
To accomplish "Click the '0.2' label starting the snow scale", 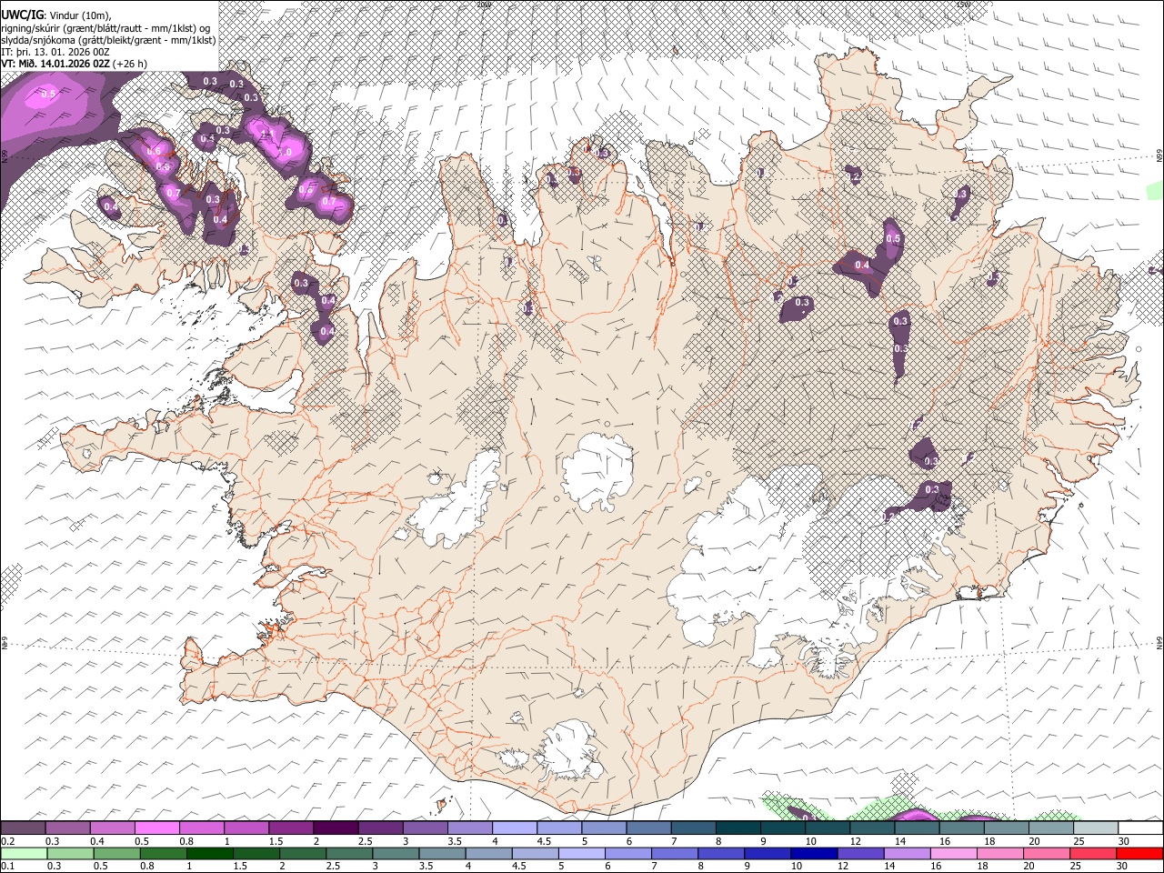I will [6, 840].
